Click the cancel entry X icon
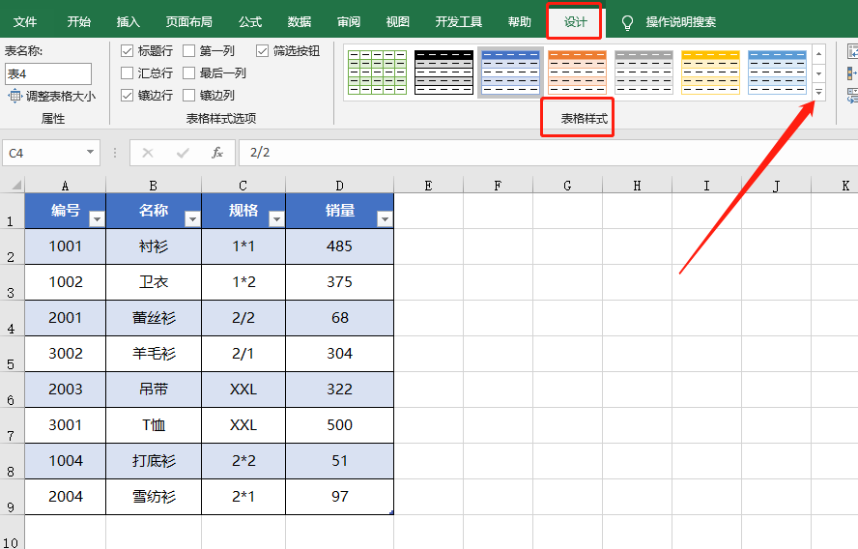The height and width of the screenshot is (549, 858). (148, 153)
